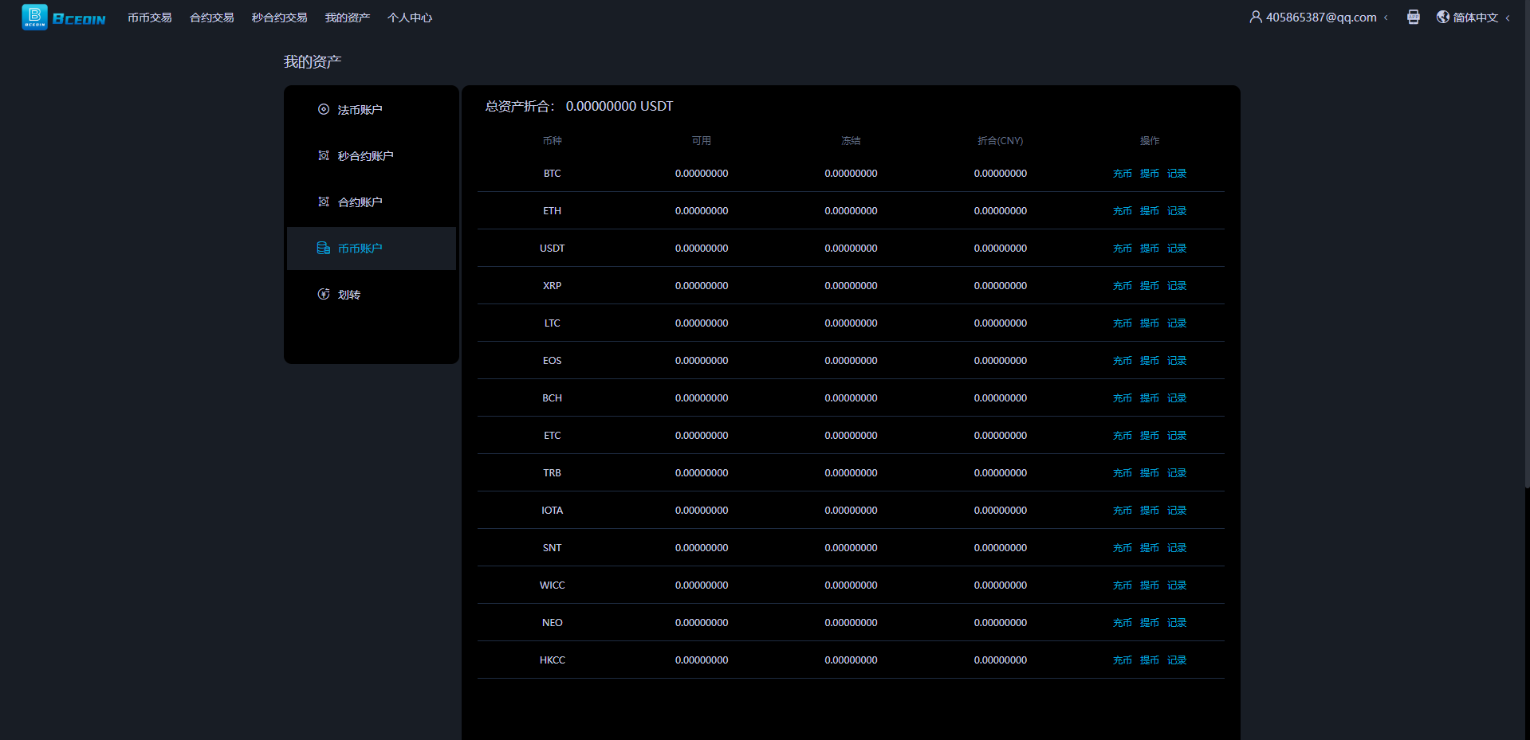Expand the account email dropdown arrow
The height and width of the screenshot is (740, 1530).
1386,18
